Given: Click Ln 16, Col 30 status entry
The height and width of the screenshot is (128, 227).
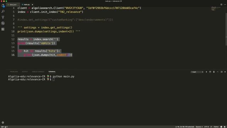Looking at the screenshot, I should click(x=184, y=127).
